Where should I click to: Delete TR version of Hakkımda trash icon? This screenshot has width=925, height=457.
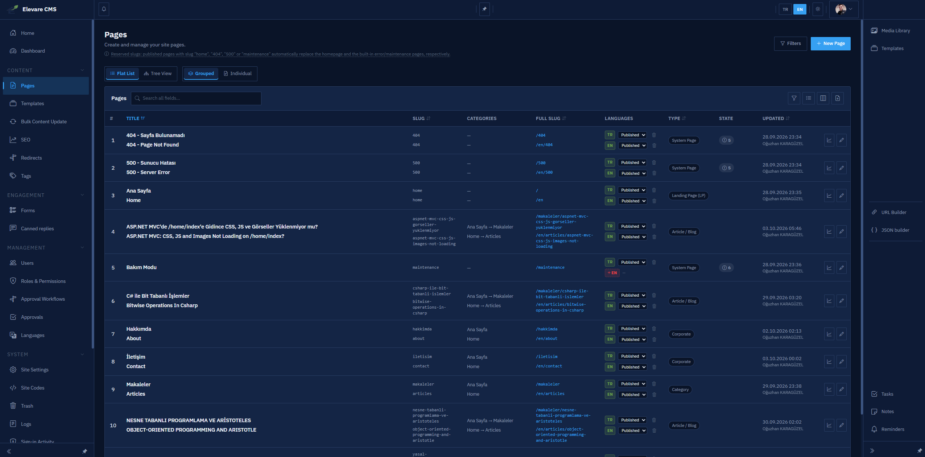[x=654, y=329]
